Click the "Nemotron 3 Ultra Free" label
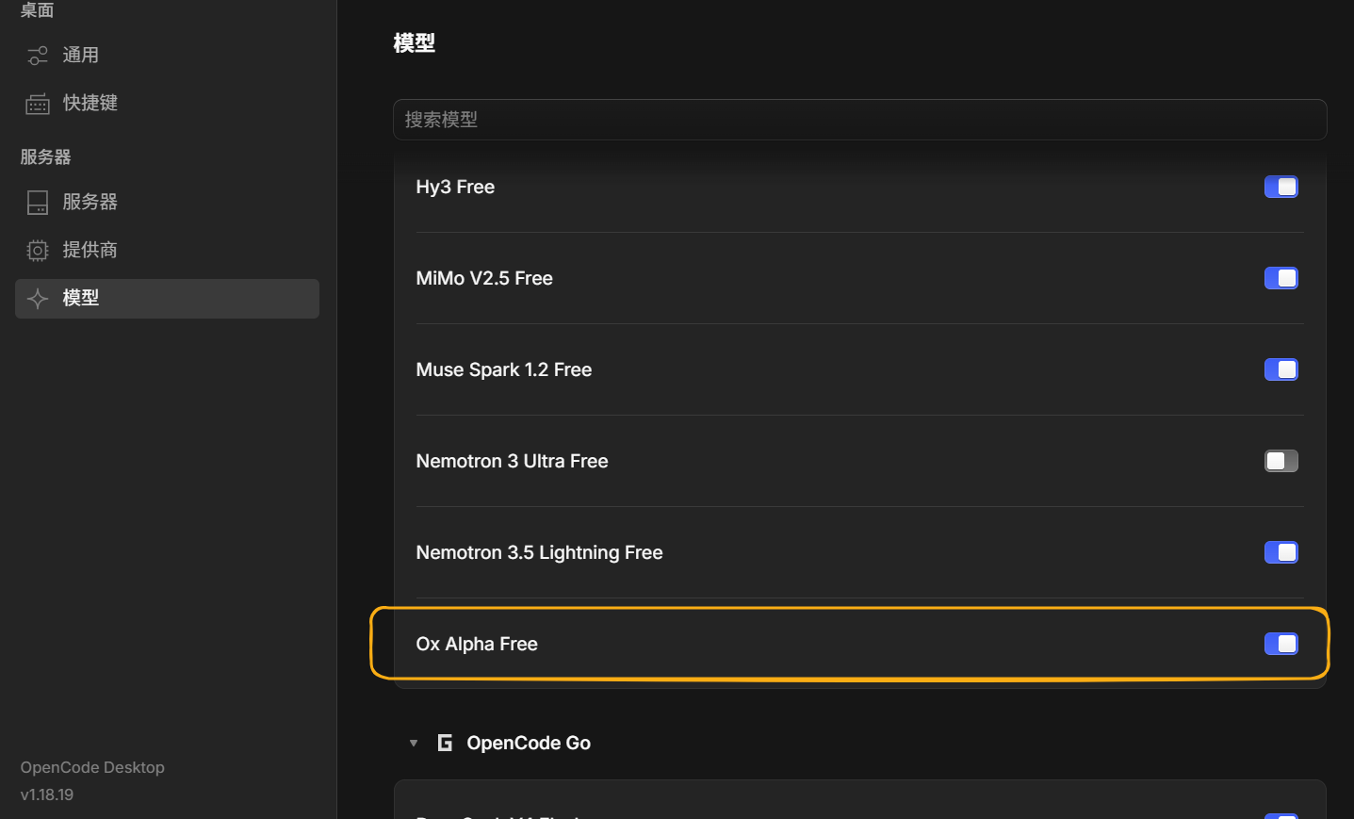Image resolution: width=1354 pixels, height=819 pixels. click(512, 461)
